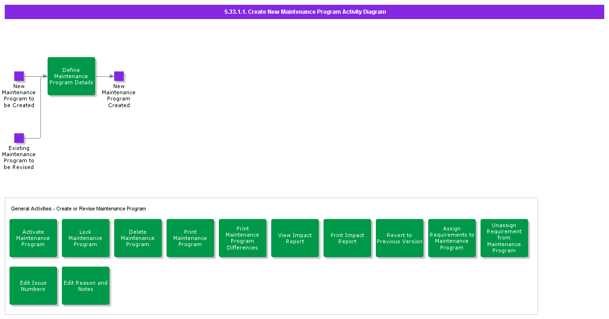Select the General Activities panel heading text
609x319 pixels.
pyautogui.click(x=79, y=209)
